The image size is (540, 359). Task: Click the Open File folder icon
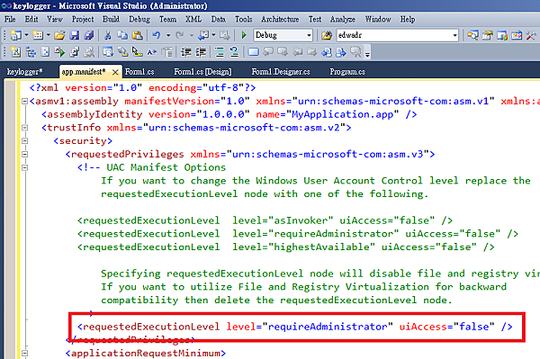[x=59, y=35]
